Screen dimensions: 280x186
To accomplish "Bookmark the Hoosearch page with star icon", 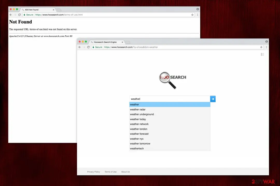I will tap(261, 47).
